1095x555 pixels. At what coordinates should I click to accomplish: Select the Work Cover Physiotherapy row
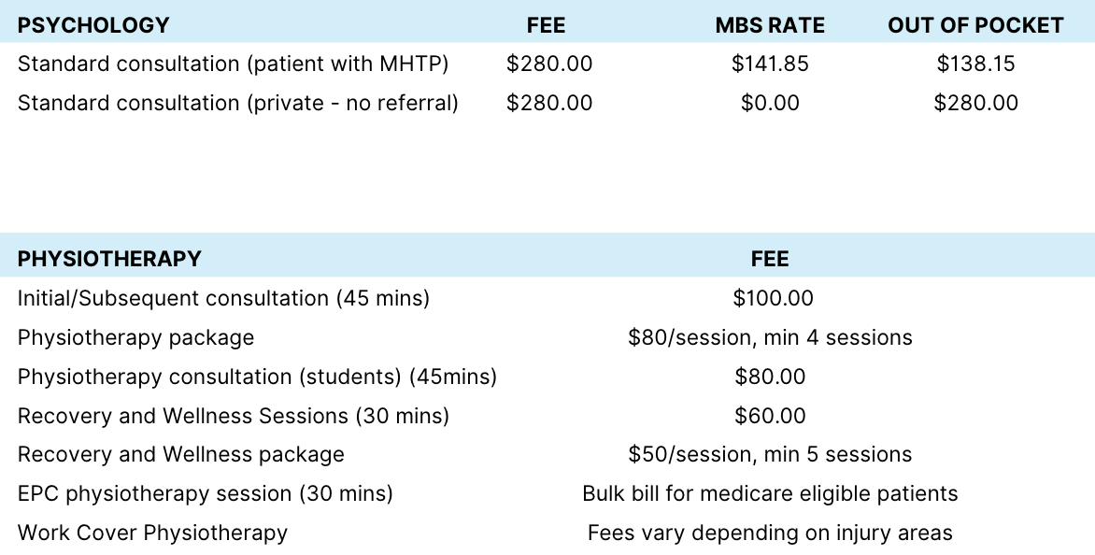coord(152,534)
